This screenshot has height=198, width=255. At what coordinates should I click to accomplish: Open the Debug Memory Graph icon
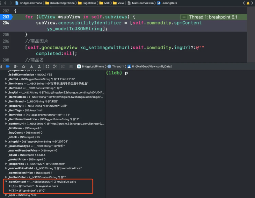pyautogui.click(x=55, y=67)
